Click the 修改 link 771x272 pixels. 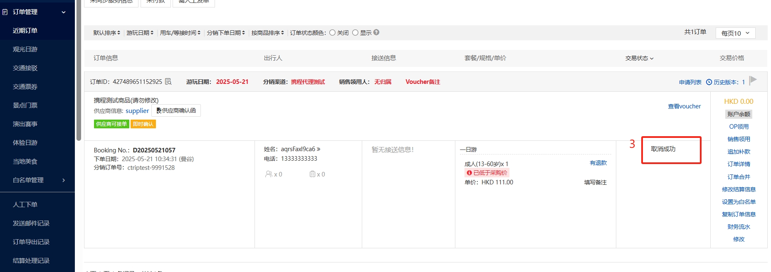(739, 239)
